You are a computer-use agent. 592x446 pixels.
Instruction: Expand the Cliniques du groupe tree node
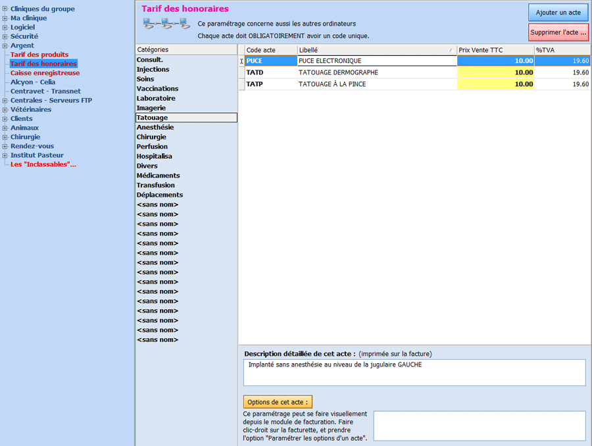(5, 9)
